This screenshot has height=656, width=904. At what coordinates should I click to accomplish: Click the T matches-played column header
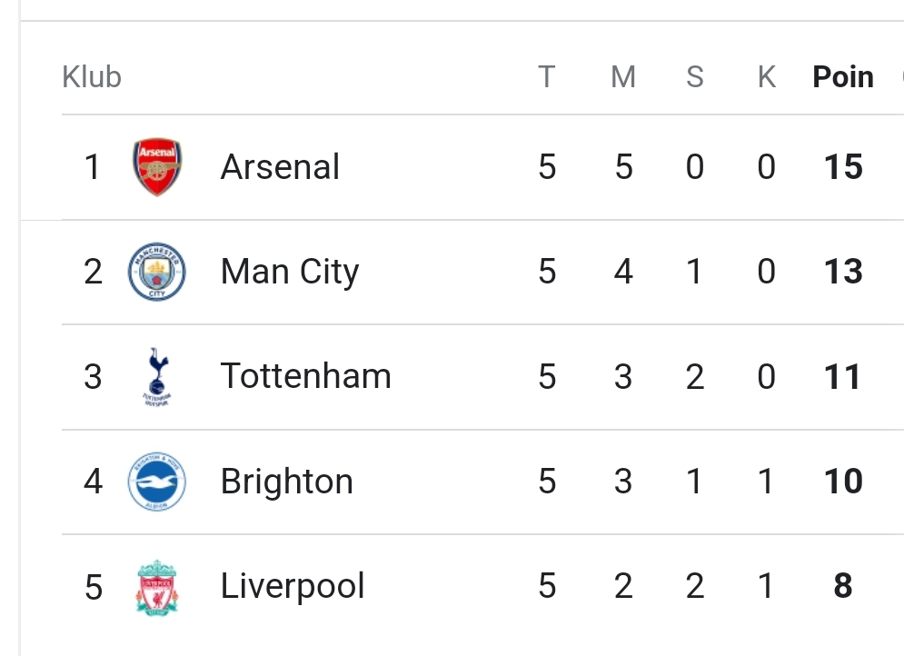click(546, 77)
